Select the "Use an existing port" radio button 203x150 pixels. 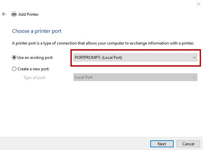tap(14, 58)
